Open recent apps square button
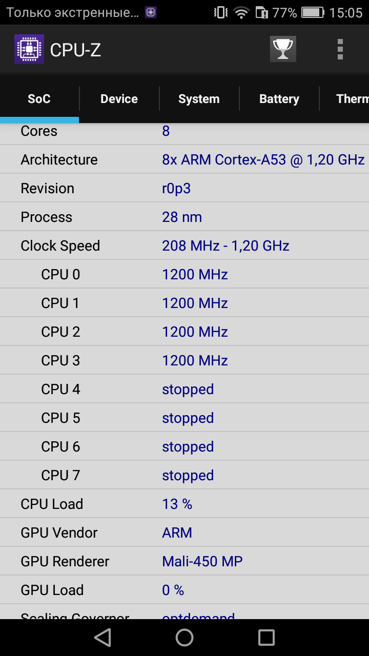Screen dimensions: 369x656 266,638
